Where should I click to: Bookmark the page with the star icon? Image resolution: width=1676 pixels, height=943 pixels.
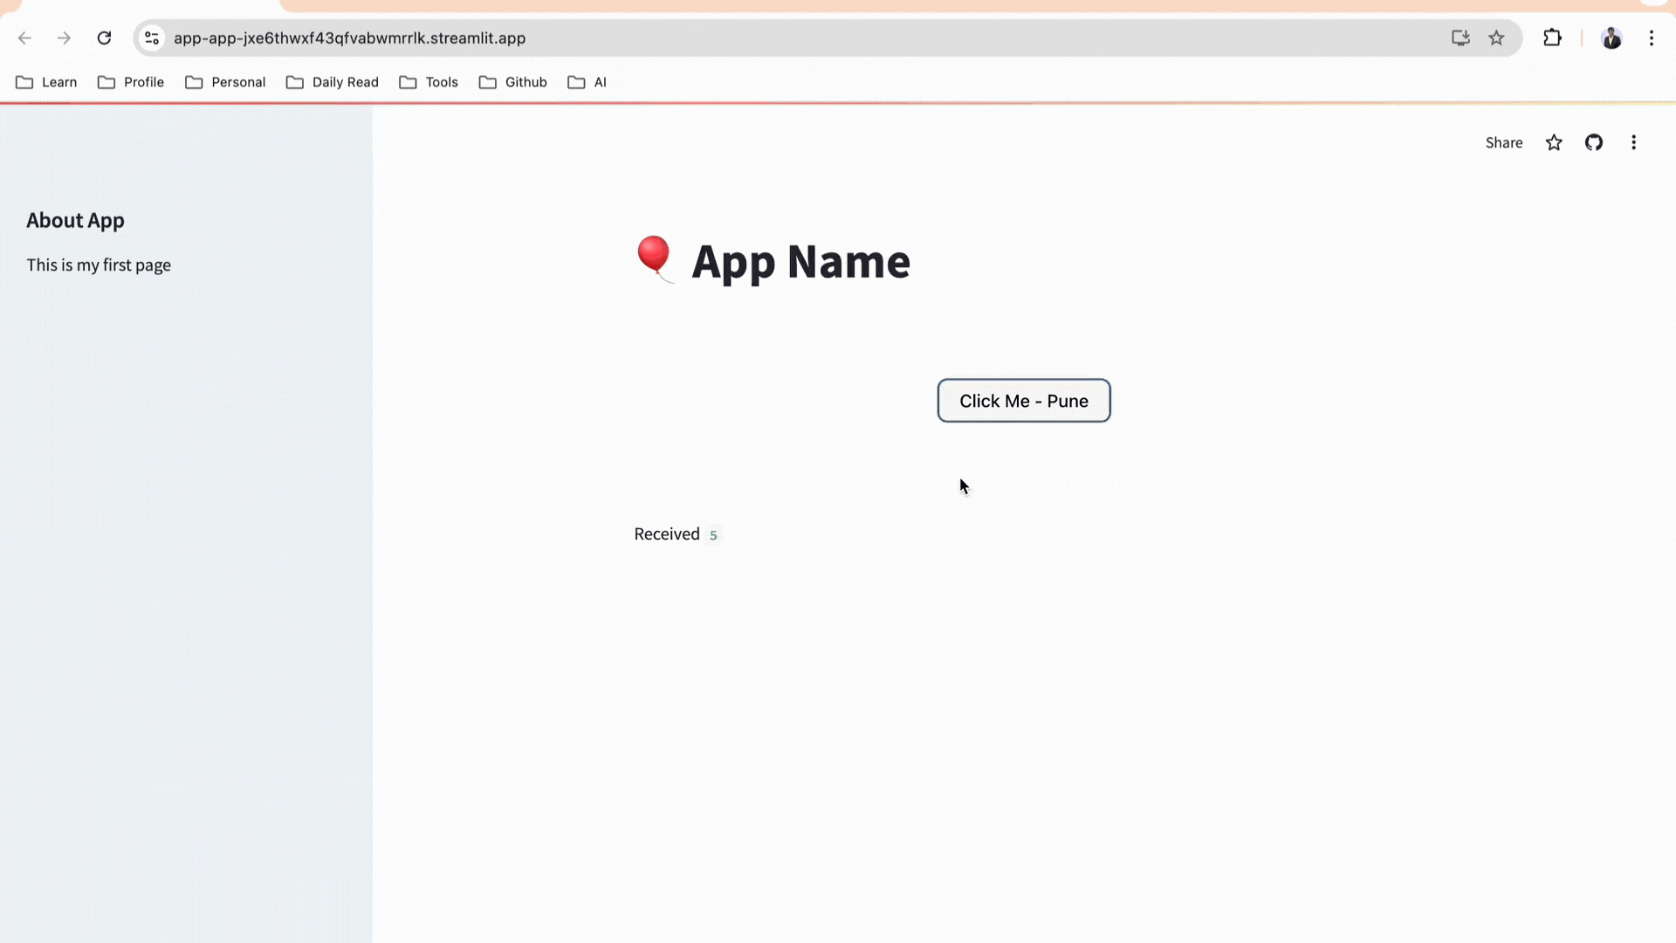1497,38
